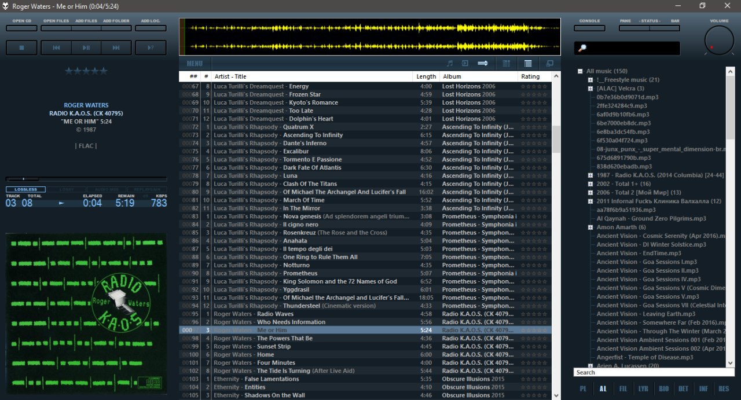
Task: Switch to the BIO tab
Action: tap(663, 389)
